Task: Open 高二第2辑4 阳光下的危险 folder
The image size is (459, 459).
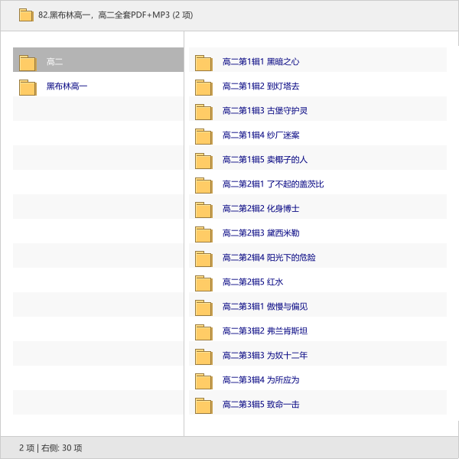Action: tap(269, 258)
